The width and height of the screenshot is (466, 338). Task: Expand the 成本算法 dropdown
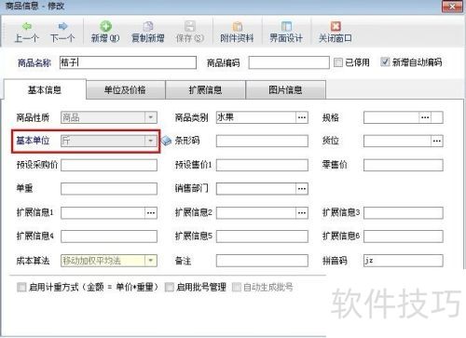[151, 261]
